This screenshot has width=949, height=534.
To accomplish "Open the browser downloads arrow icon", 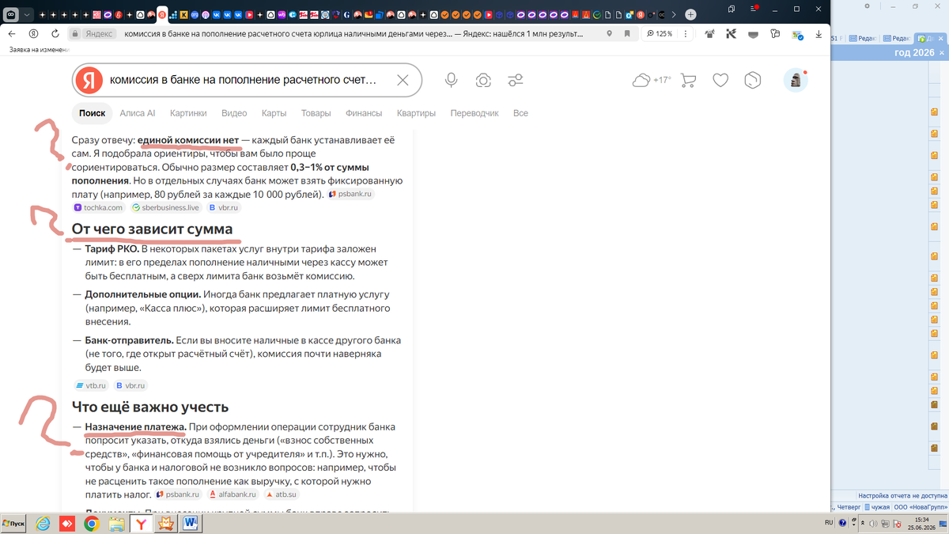I will [x=818, y=34].
